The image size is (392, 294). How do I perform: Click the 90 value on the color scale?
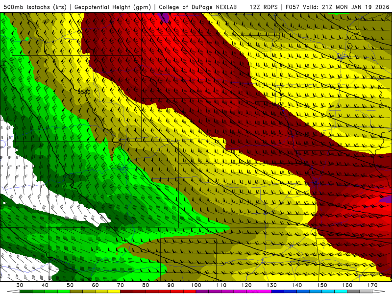click(171, 285)
